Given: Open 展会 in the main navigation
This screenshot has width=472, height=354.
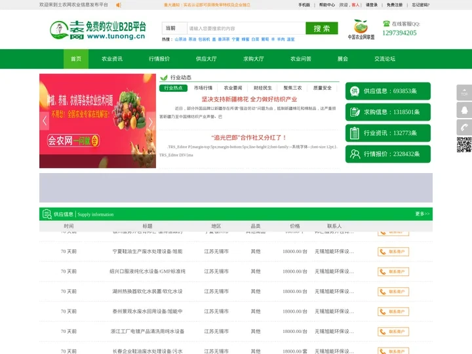Looking at the screenshot, I should (x=343, y=59).
